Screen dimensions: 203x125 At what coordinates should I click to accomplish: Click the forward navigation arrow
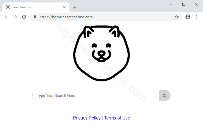click(15, 17)
